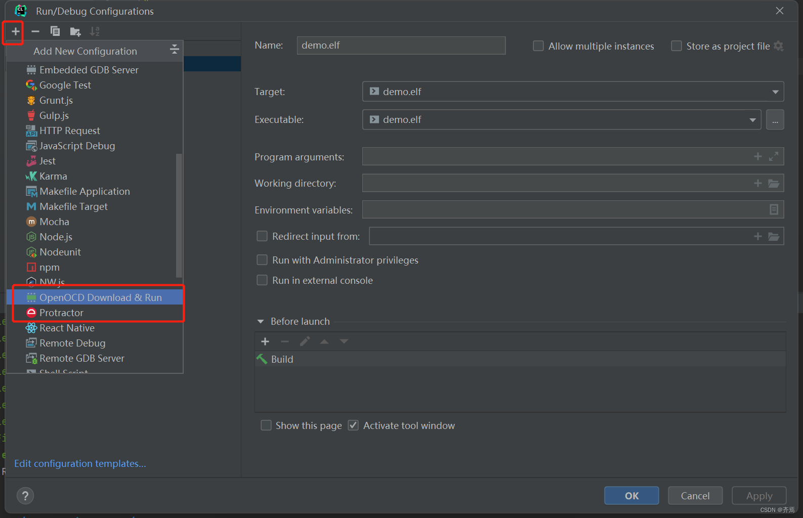Click the Add New Configuration plus icon
The height and width of the screenshot is (518, 803).
[16, 31]
